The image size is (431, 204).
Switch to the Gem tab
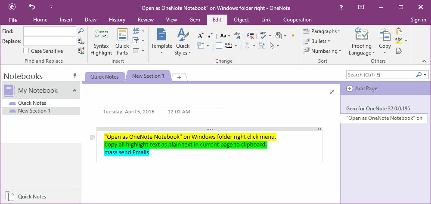[x=195, y=20]
